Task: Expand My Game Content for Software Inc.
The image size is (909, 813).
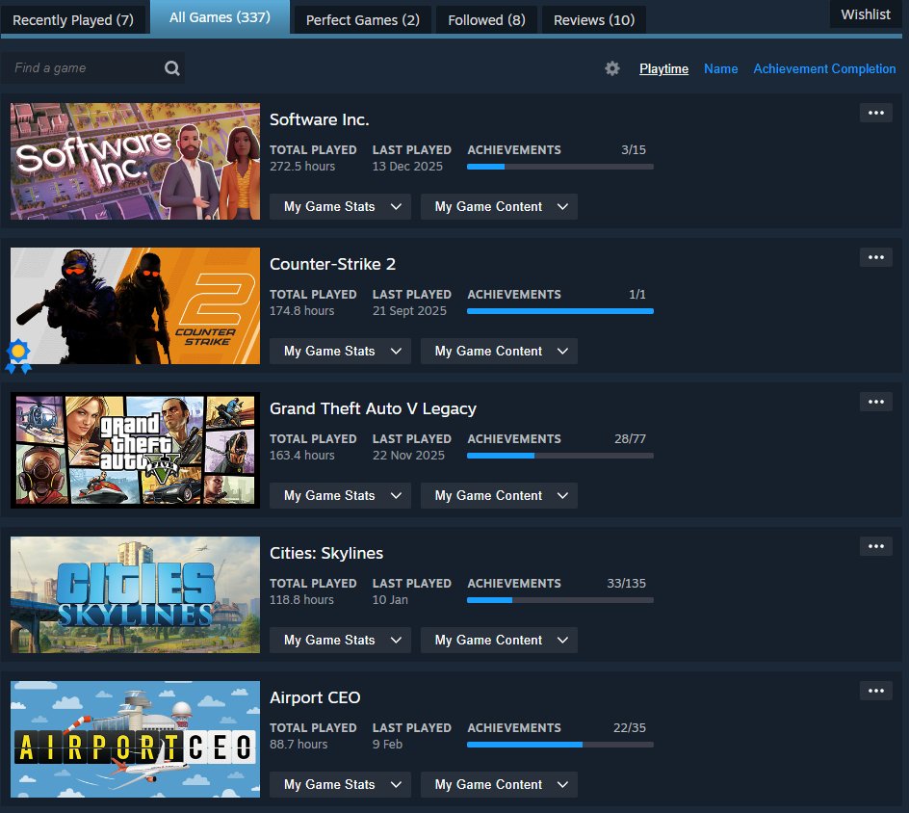Action: click(499, 206)
